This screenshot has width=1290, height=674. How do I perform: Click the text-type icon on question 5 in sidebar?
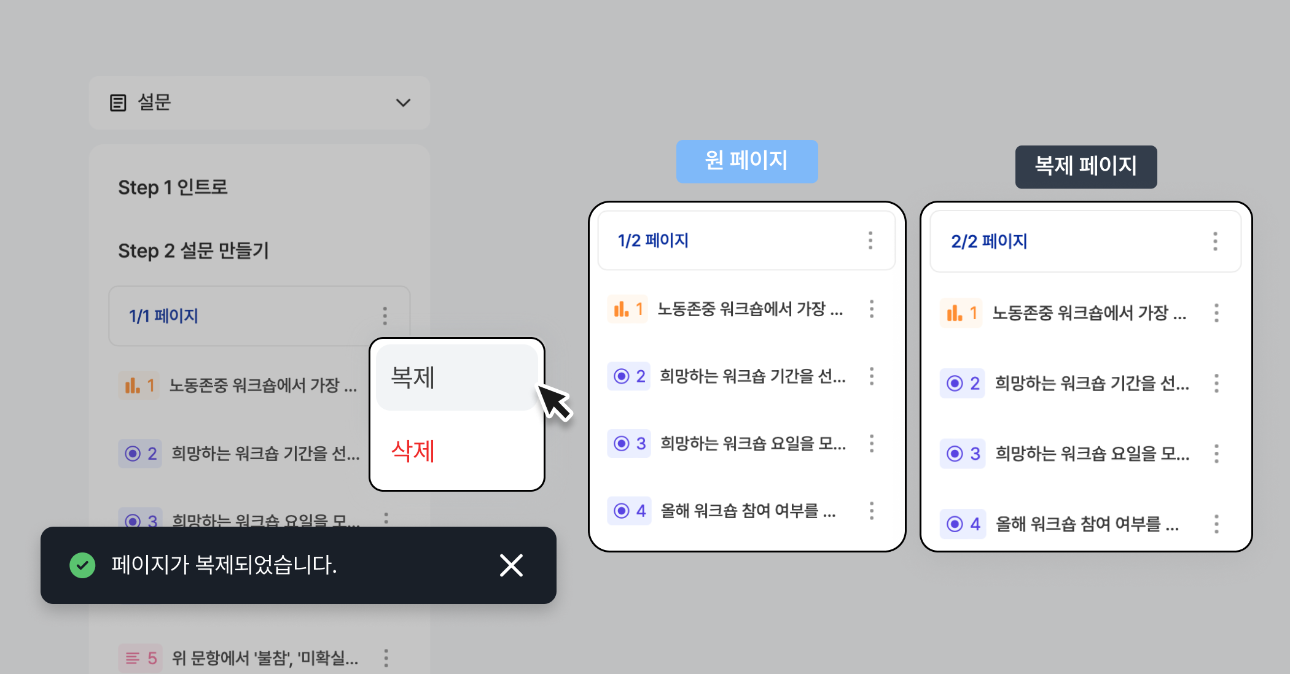132,658
